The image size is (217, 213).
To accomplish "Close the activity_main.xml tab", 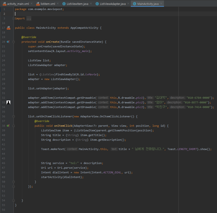I will 31,4.
